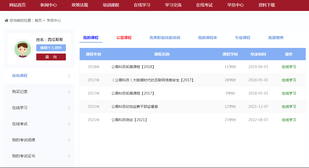
Task: Open 我的考试证书 in the sidebar
Action: [x=23, y=156]
